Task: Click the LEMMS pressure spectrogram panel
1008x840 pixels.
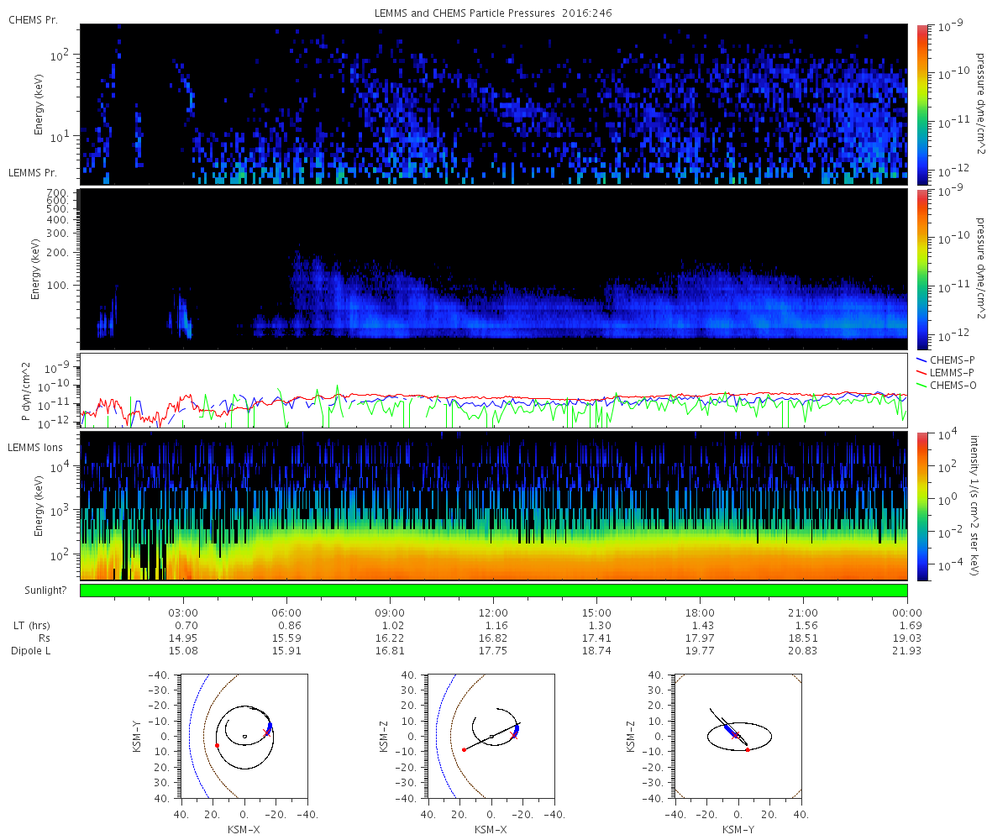Action: (494, 269)
